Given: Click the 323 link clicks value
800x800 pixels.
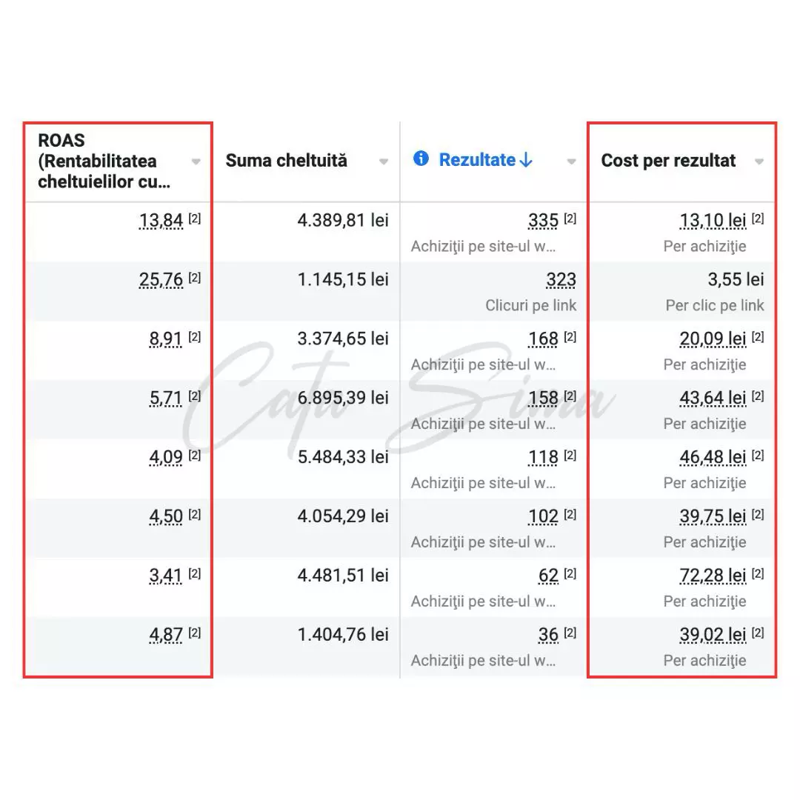Looking at the screenshot, I should (x=561, y=280).
